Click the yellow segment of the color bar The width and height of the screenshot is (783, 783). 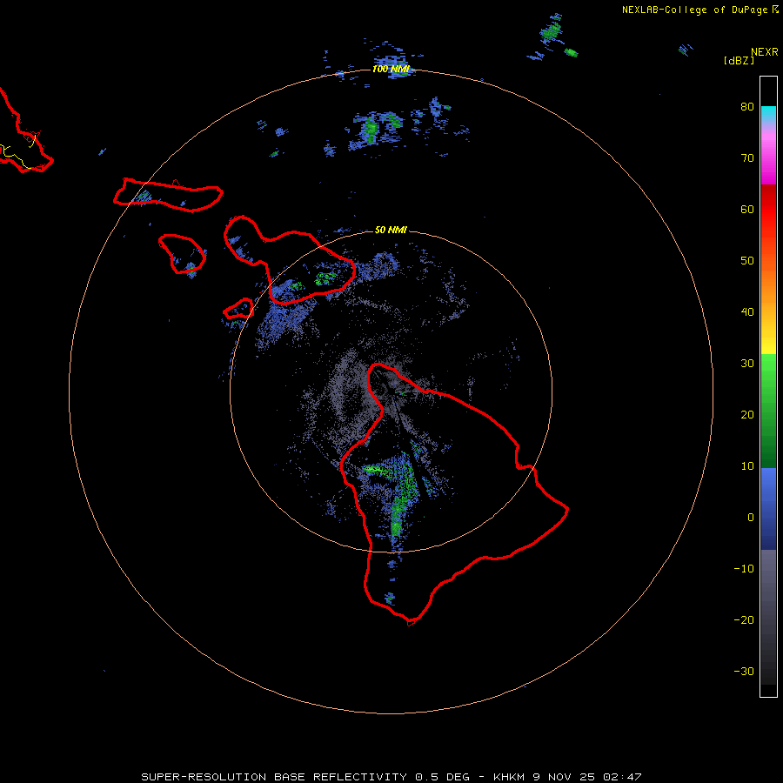click(768, 342)
